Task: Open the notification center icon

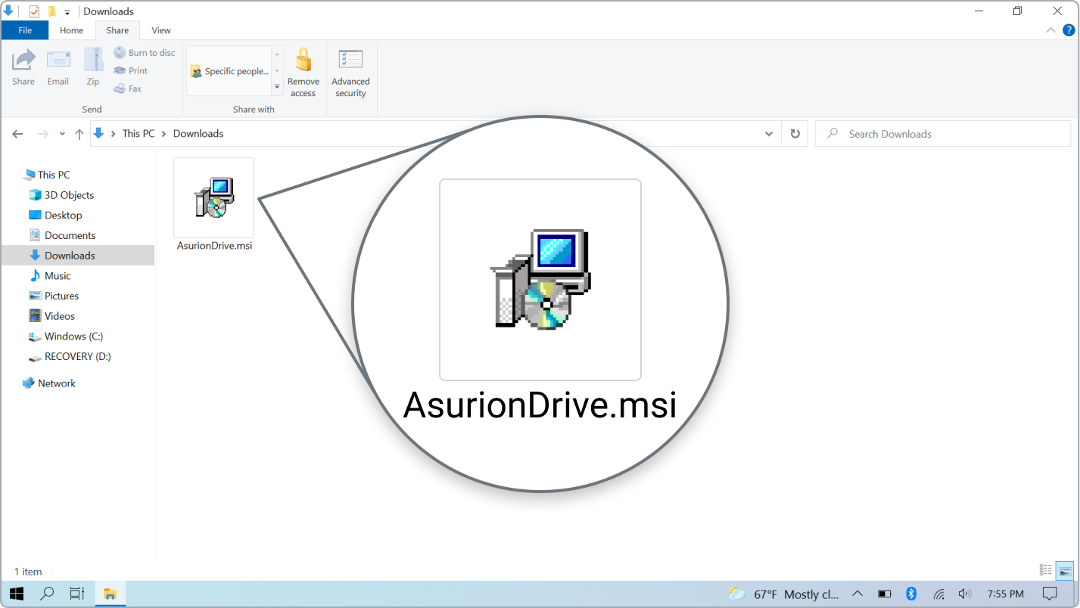Action: point(1050,594)
